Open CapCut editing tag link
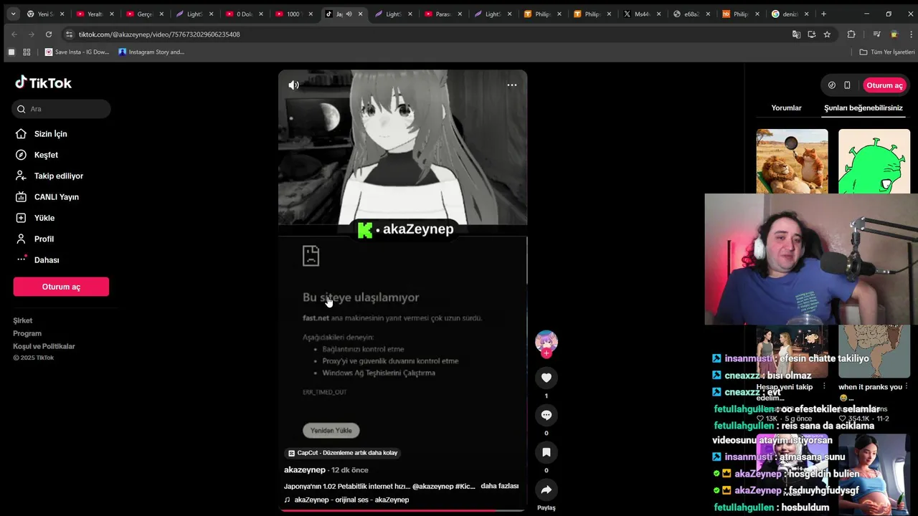Screen dimensions: 918x516 tap(343, 453)
